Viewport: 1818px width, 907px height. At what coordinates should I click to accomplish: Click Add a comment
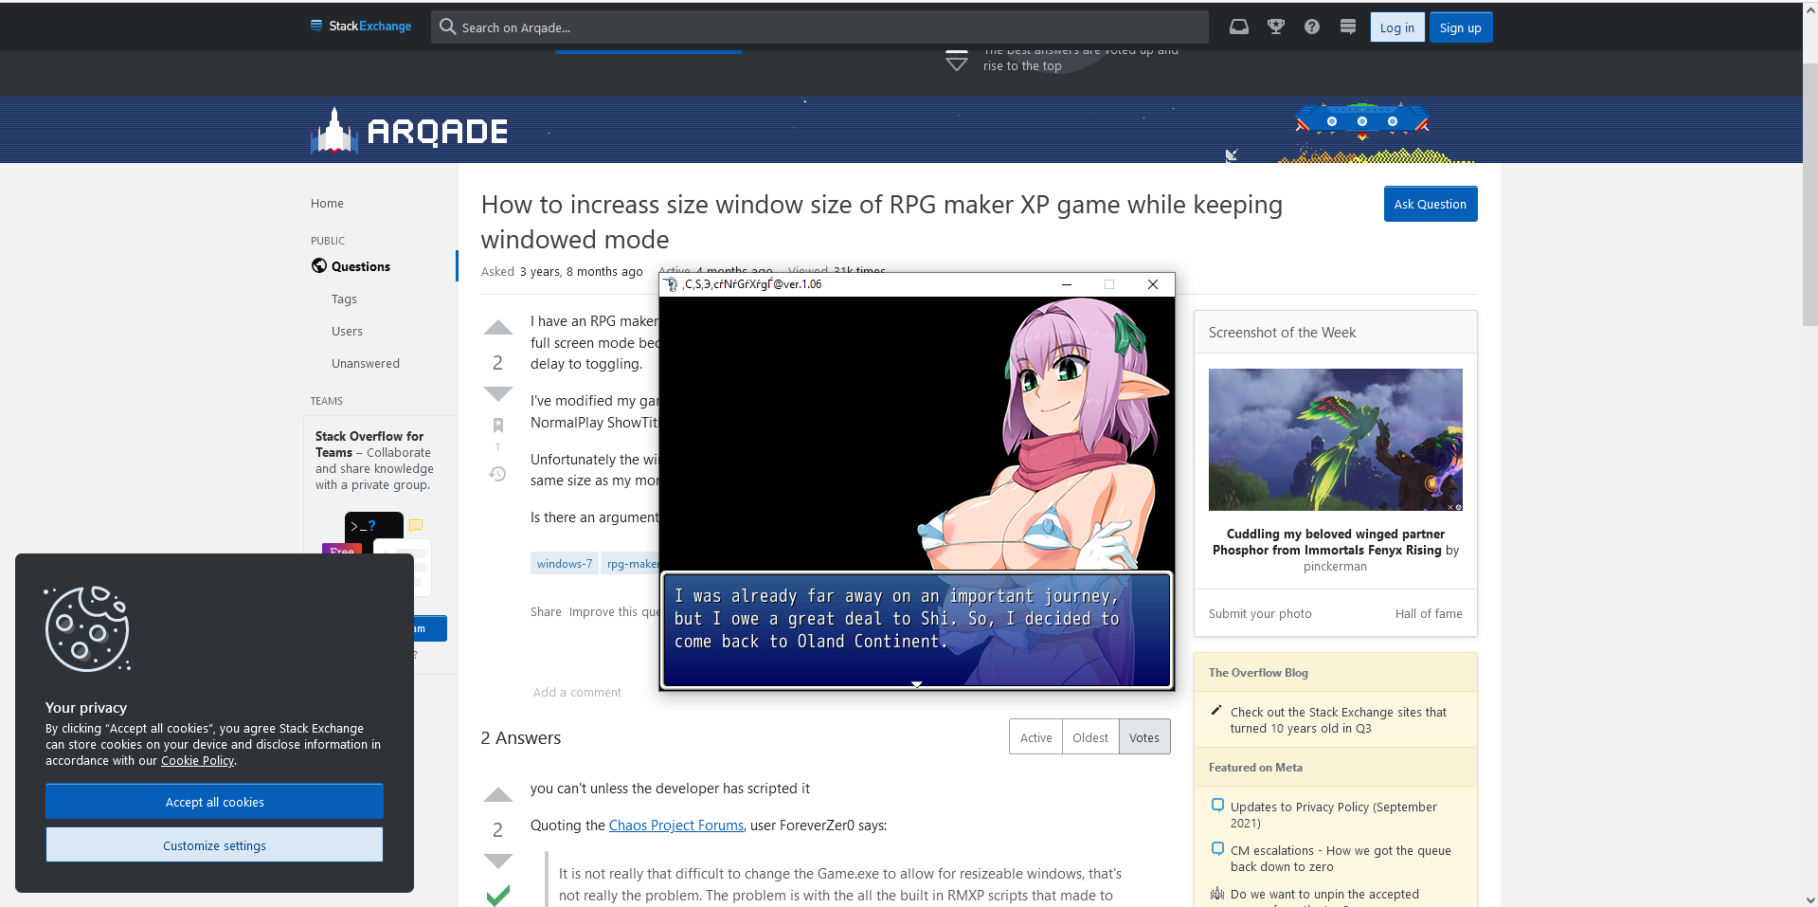point(577,693)
